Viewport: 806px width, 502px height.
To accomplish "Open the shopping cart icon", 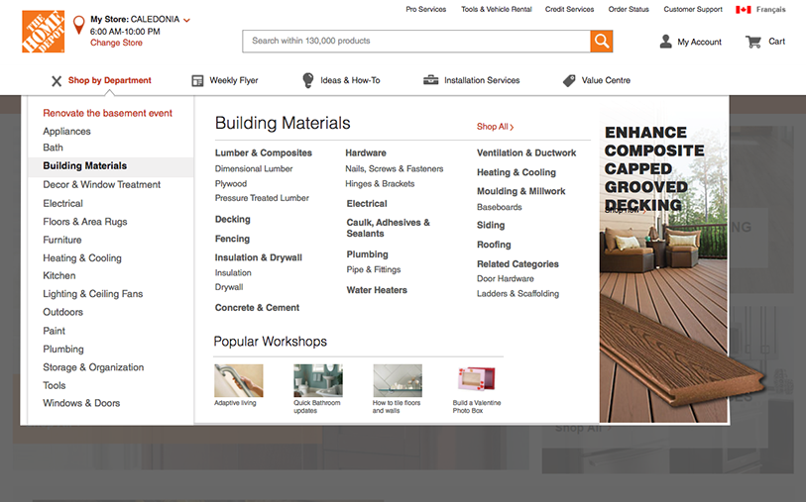I will click(x=753, y=42).
